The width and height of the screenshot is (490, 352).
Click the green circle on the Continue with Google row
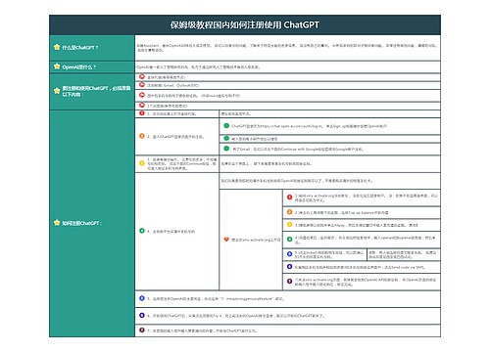(226, 149)
